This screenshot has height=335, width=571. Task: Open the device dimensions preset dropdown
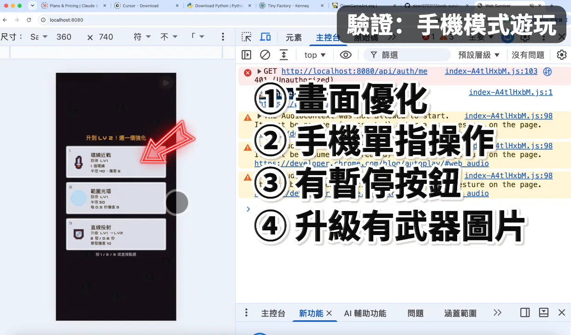click(39, 37)
